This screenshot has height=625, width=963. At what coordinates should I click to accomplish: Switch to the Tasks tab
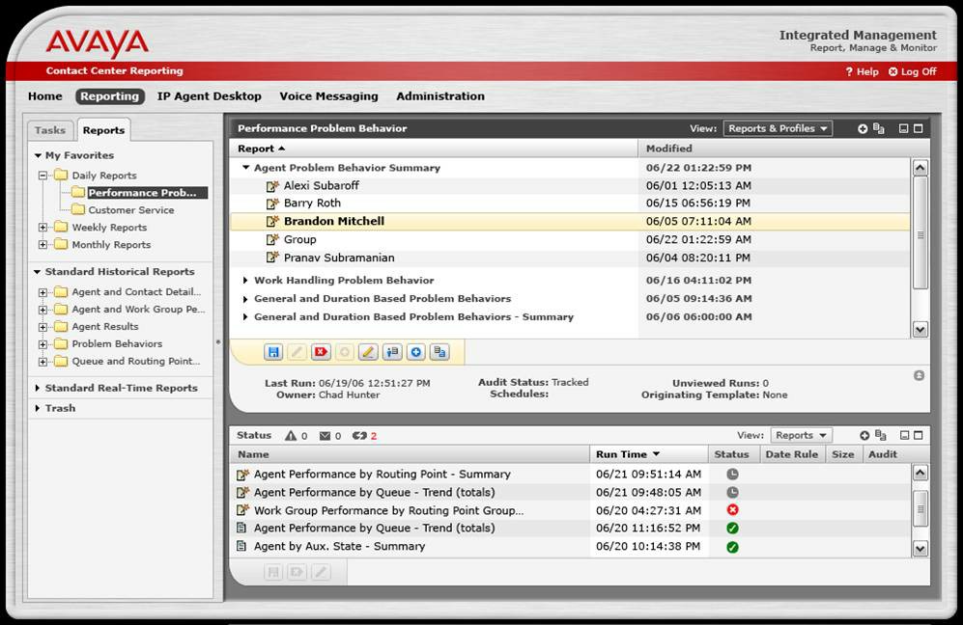point(50,130)
